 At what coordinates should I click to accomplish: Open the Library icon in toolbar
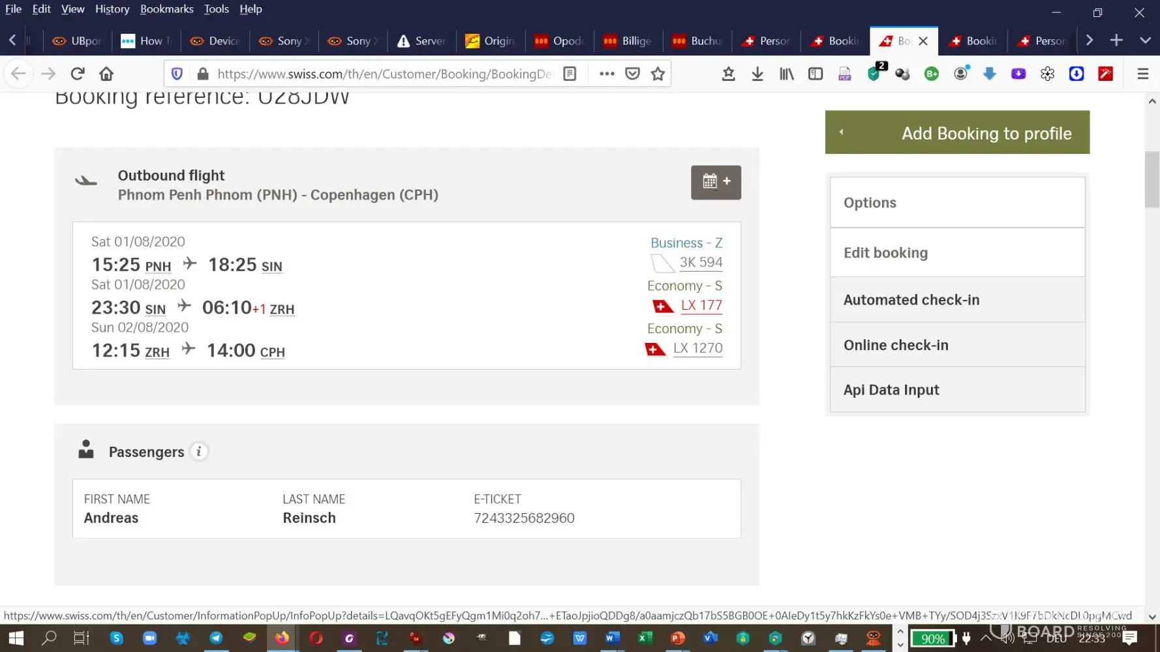786,74
